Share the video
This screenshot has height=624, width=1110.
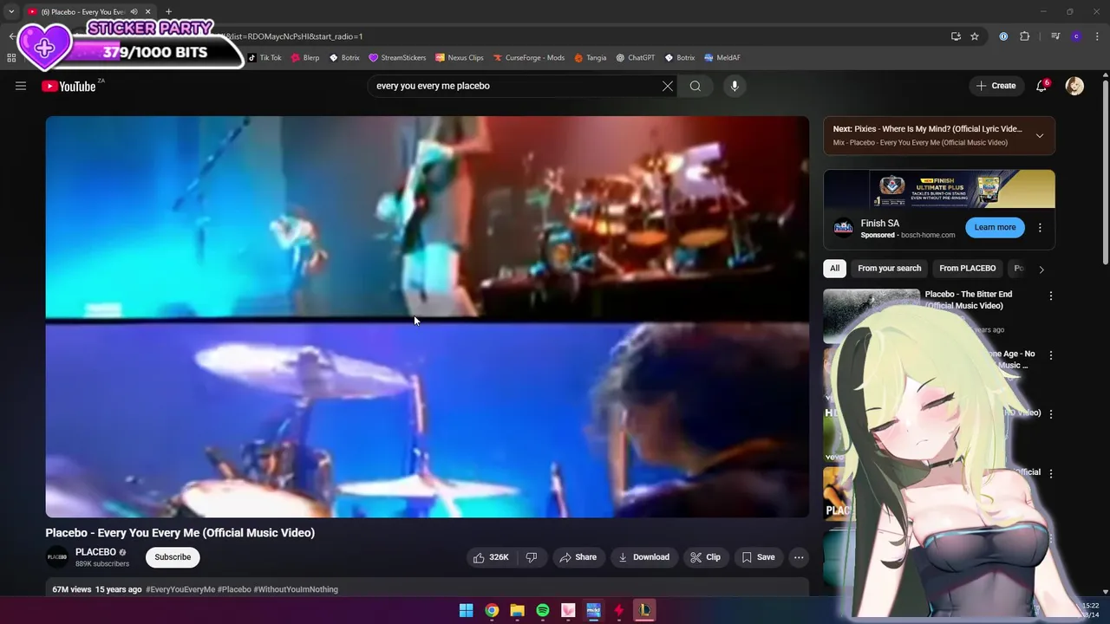pyautogui.click(x=578, y=557)
